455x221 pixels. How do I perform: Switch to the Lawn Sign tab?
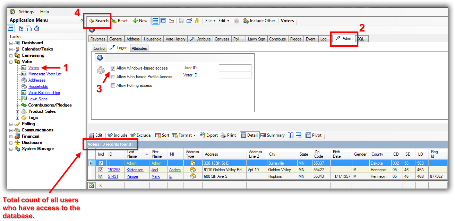click(x=257, y=39)
